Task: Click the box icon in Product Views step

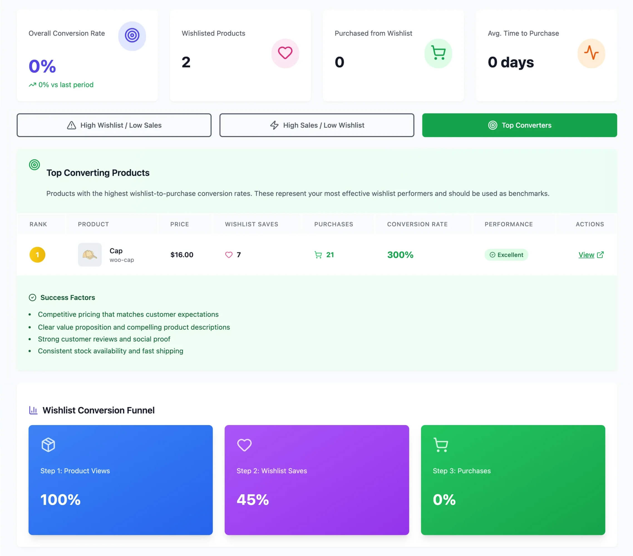Action: (48, 445)
